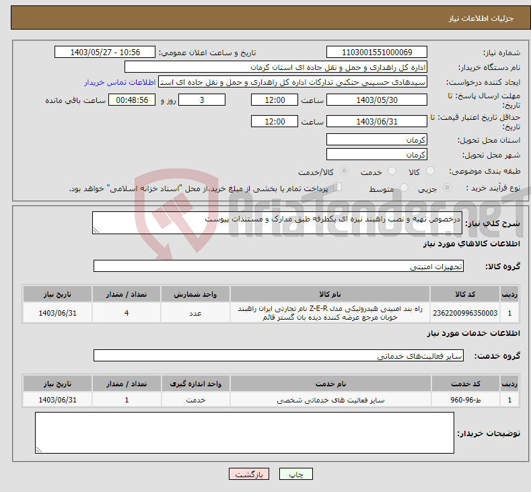Select the خدمت radio button
This screenshot has width=531, height=492.
(x=392, y=171)
